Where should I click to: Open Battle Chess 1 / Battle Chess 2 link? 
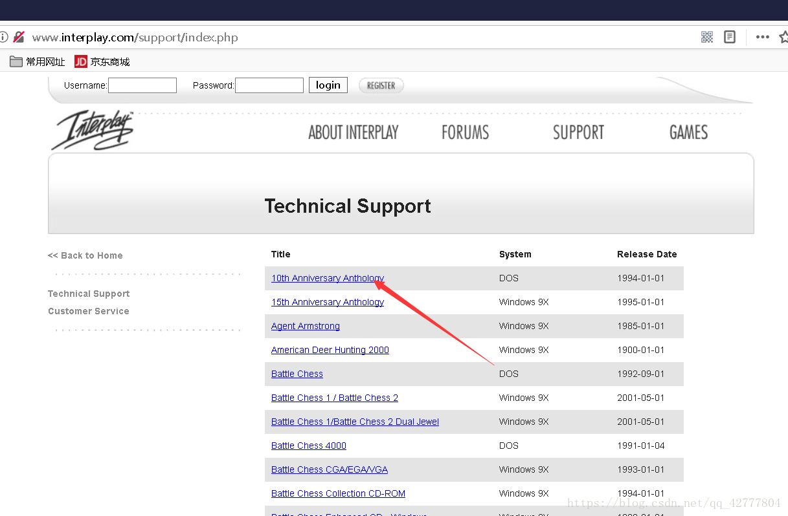tap(335, 398)
